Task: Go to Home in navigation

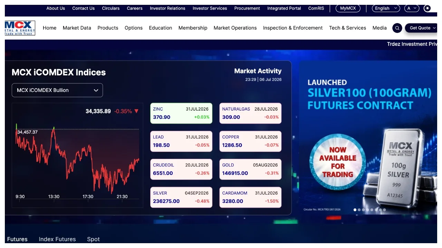Action: coord(50,28)
